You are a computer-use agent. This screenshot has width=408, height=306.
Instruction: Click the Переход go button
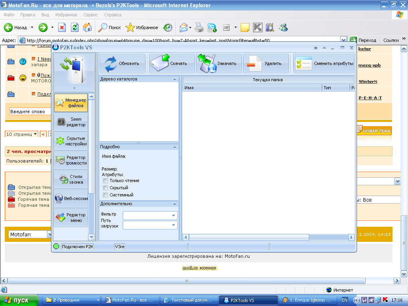[363, 40]
